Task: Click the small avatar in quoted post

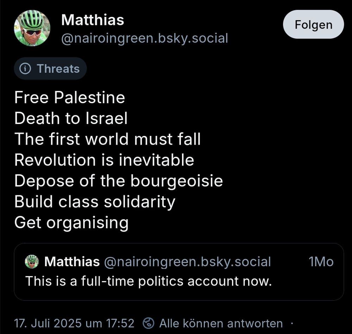Action: click(x=32, y=262)
